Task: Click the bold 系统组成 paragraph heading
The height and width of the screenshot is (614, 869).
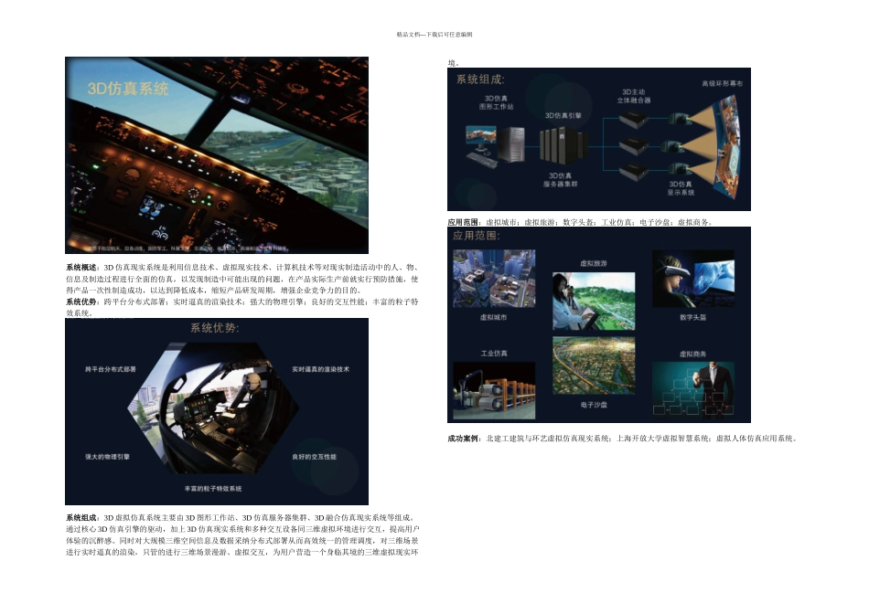Action: 81,518
